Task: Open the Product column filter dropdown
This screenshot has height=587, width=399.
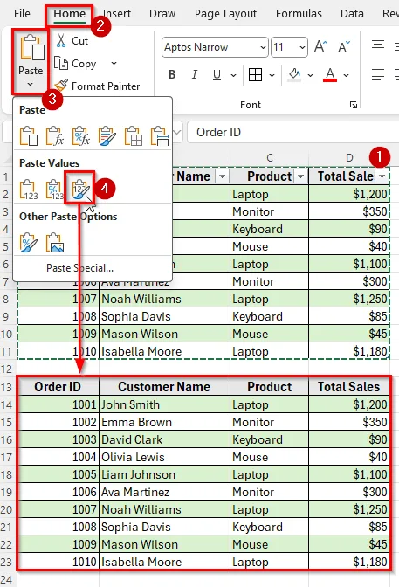Action: [300, 176]
